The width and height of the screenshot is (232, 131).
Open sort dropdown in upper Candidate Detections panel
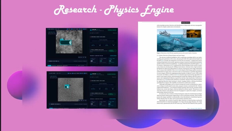81,66
